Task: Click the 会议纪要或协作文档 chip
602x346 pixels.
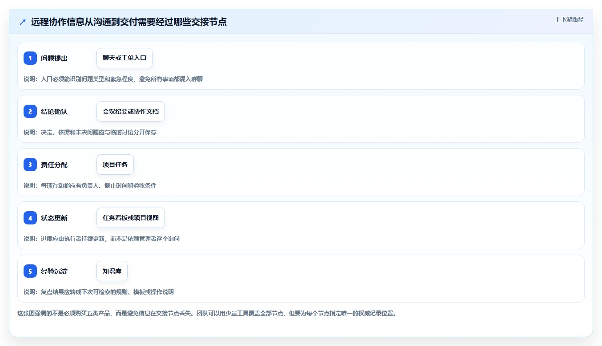Action: (x=131, y=111)
